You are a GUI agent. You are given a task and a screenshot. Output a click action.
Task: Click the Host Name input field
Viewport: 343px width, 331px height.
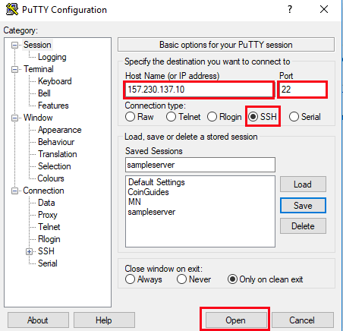[199, 90]
